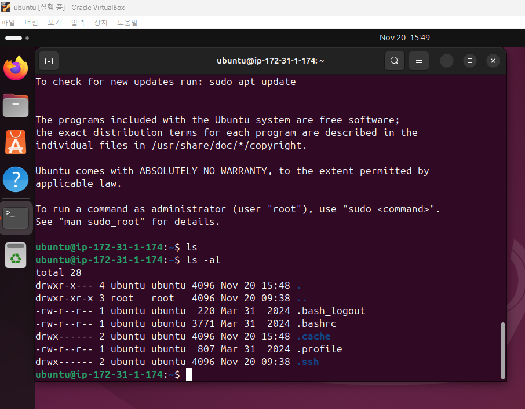Viewport: 525px width, 409px height.
Task: Open the Help question mark icon
Action: (x=16, y=179)
